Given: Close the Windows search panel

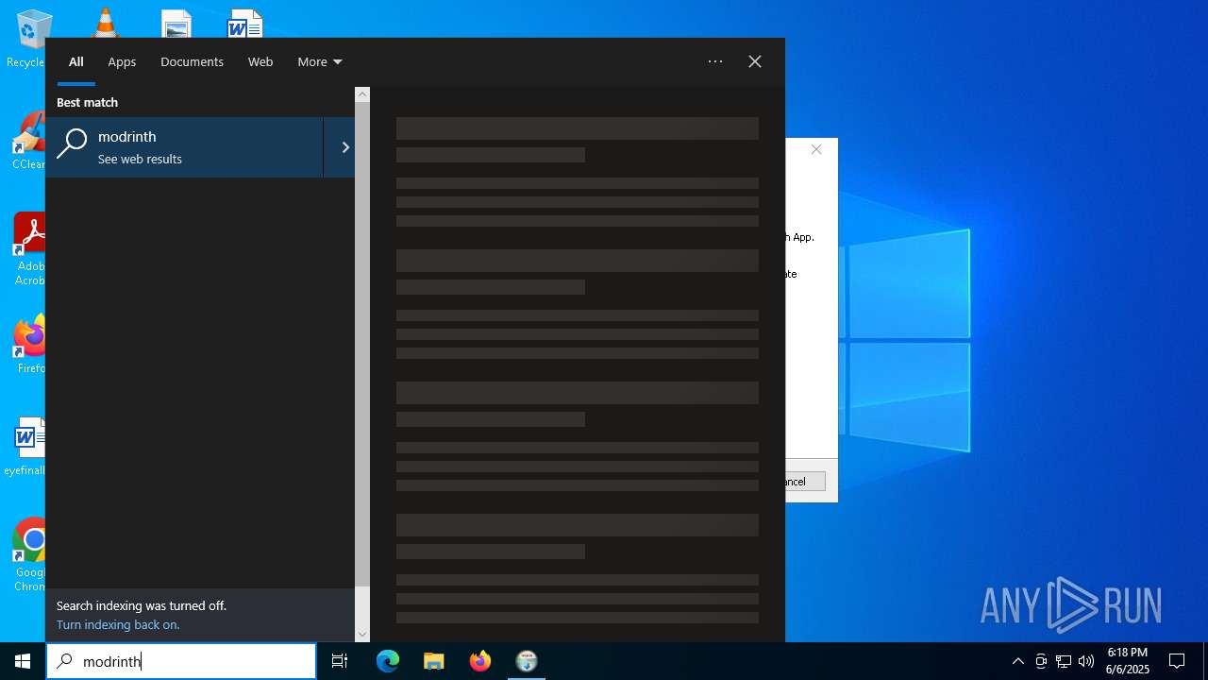Looking at the screenshot, I should tap(755, 61).
